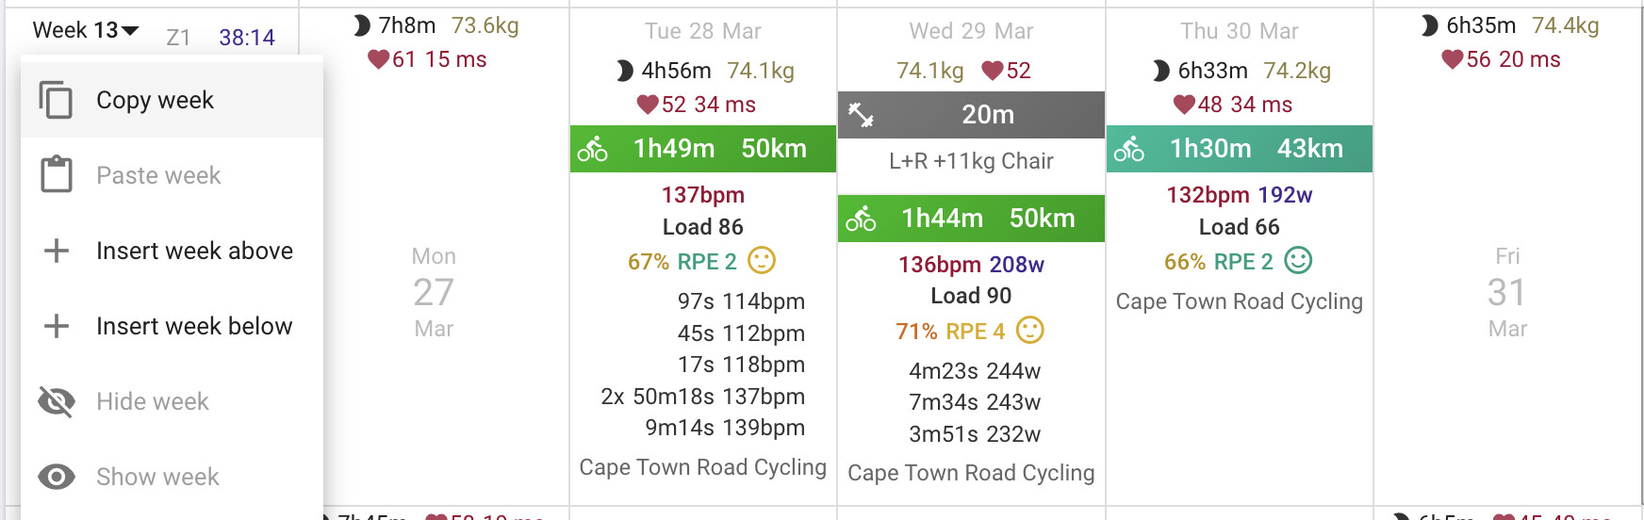1644x520 pixels.
Task: Click the gray 20m strength workout bar
Action: [971, 115]
